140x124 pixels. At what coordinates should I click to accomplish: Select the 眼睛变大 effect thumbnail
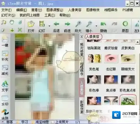tap(128, 59)
